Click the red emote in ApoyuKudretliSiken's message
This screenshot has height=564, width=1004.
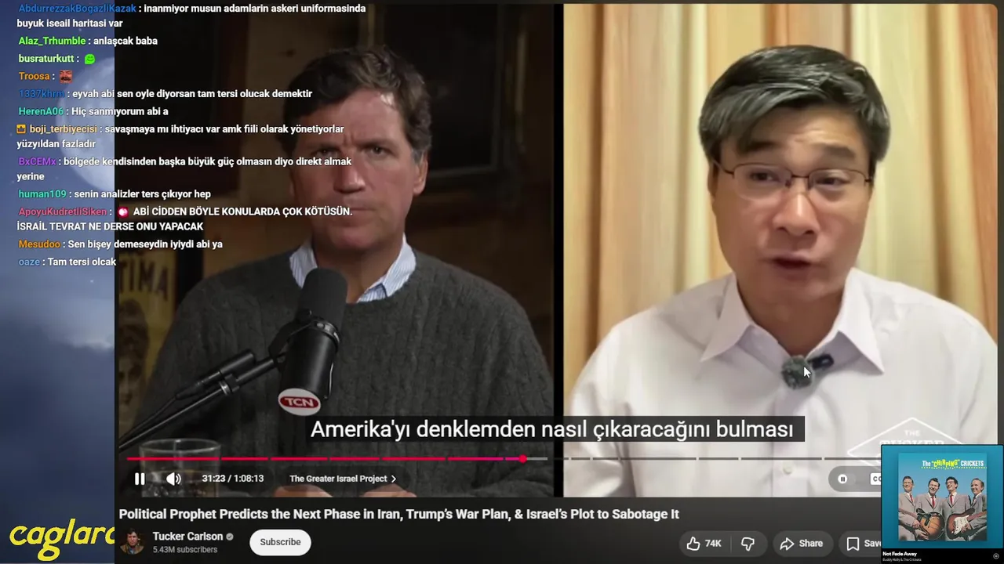point(123,211)
